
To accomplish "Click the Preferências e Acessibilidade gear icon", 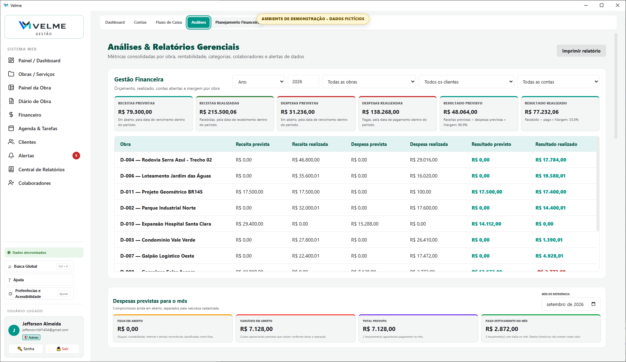I will click(10, 294).
